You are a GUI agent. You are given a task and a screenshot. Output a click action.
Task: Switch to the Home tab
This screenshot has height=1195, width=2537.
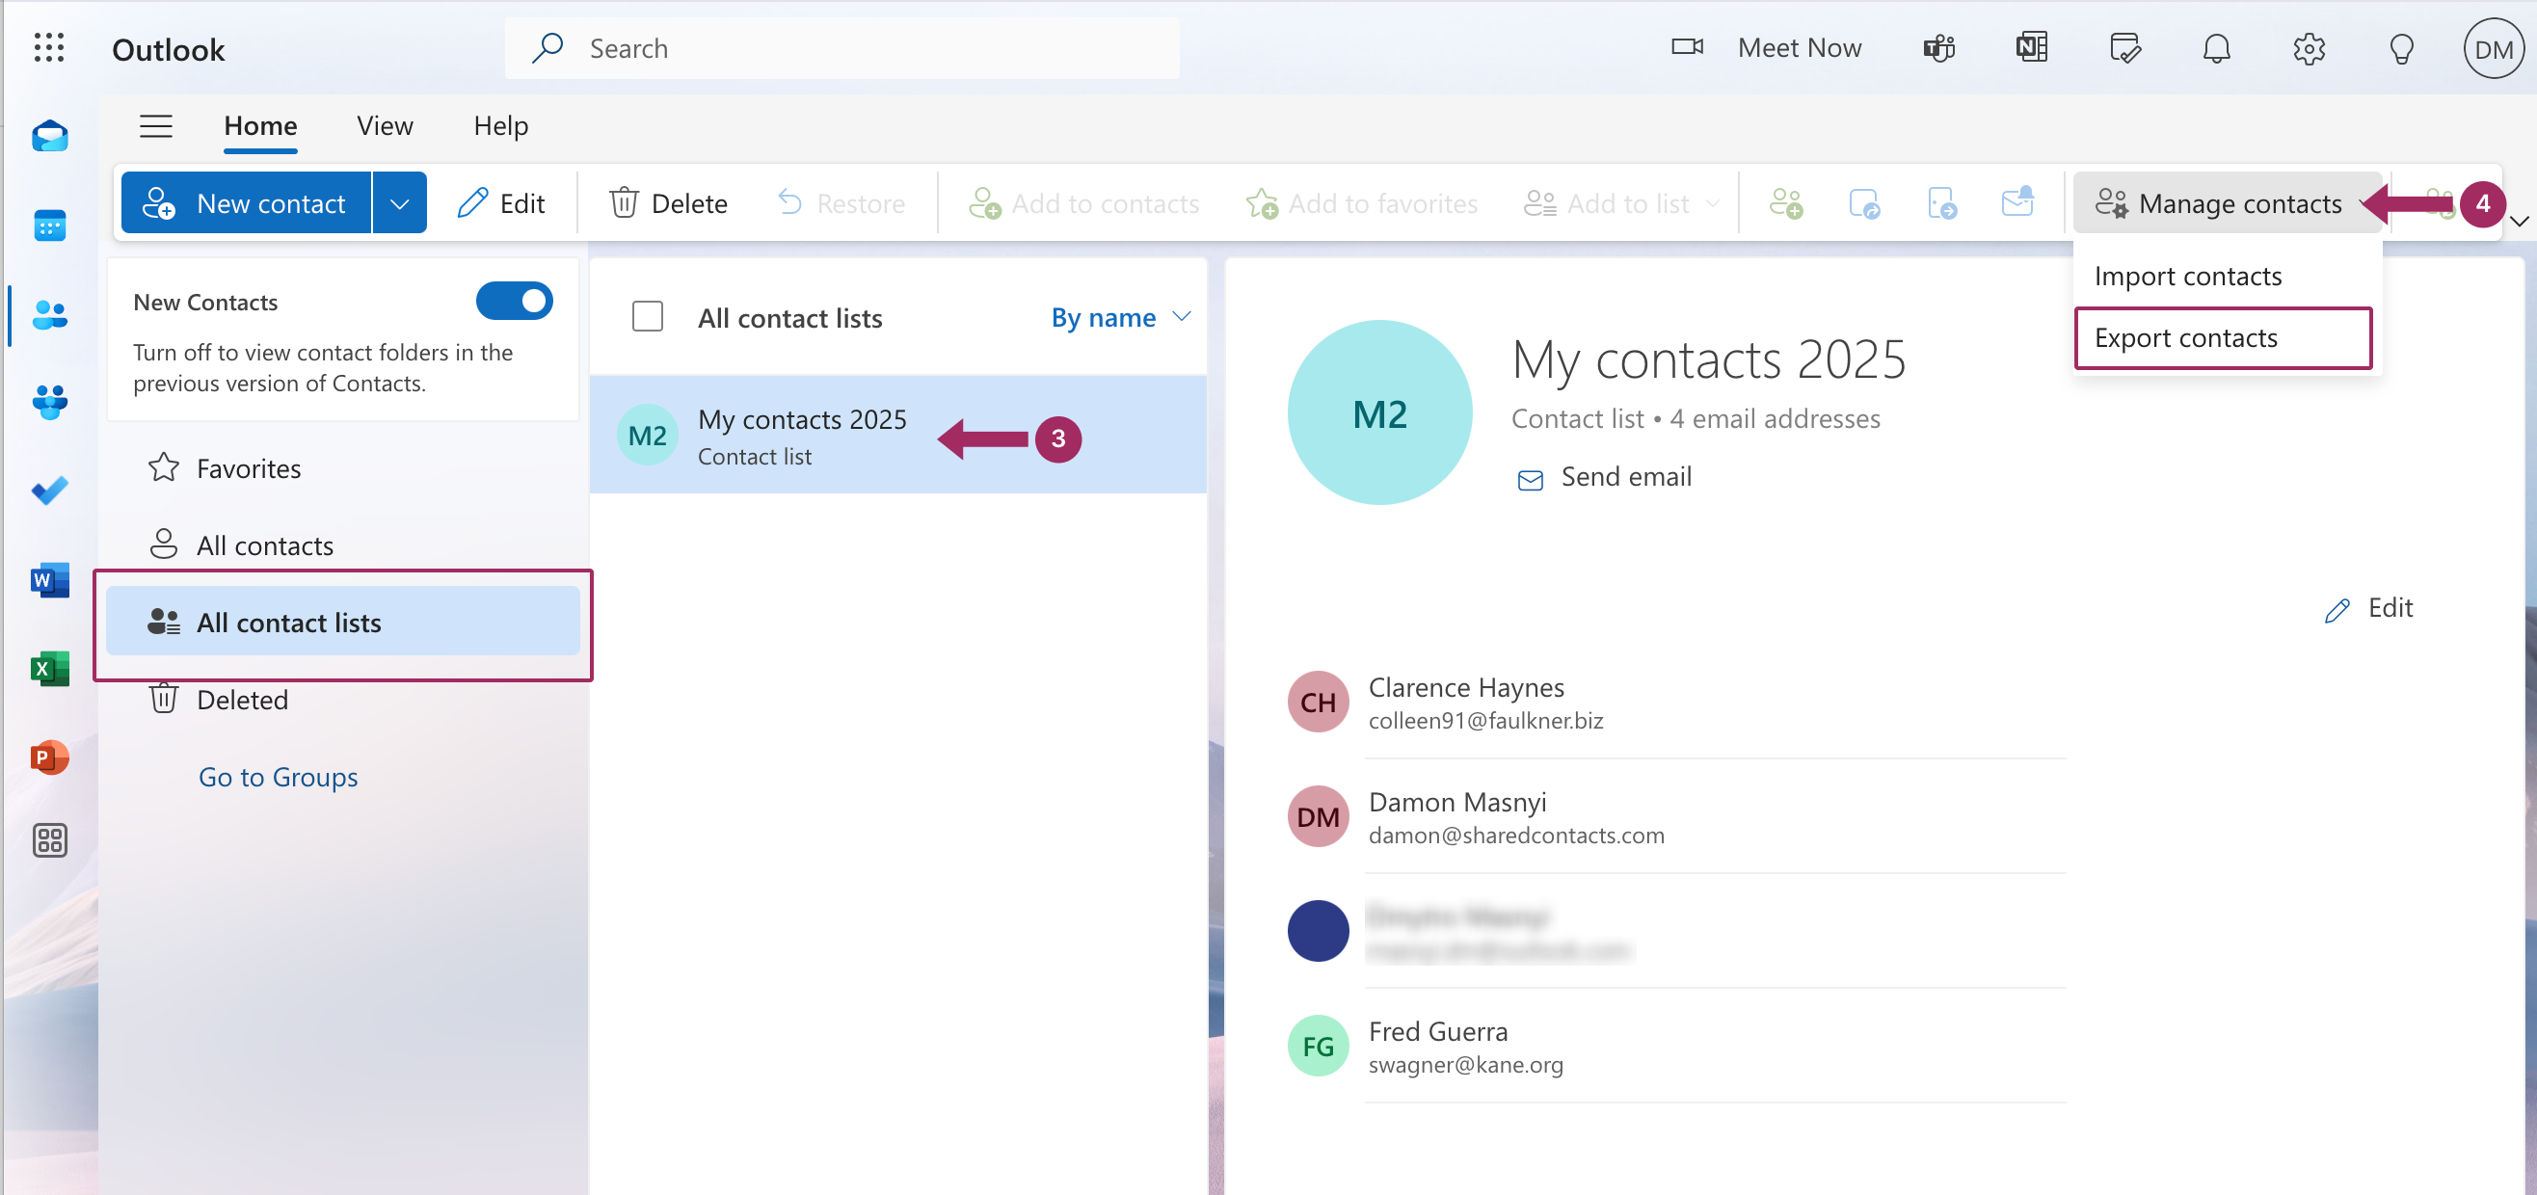tap(260, 126)
